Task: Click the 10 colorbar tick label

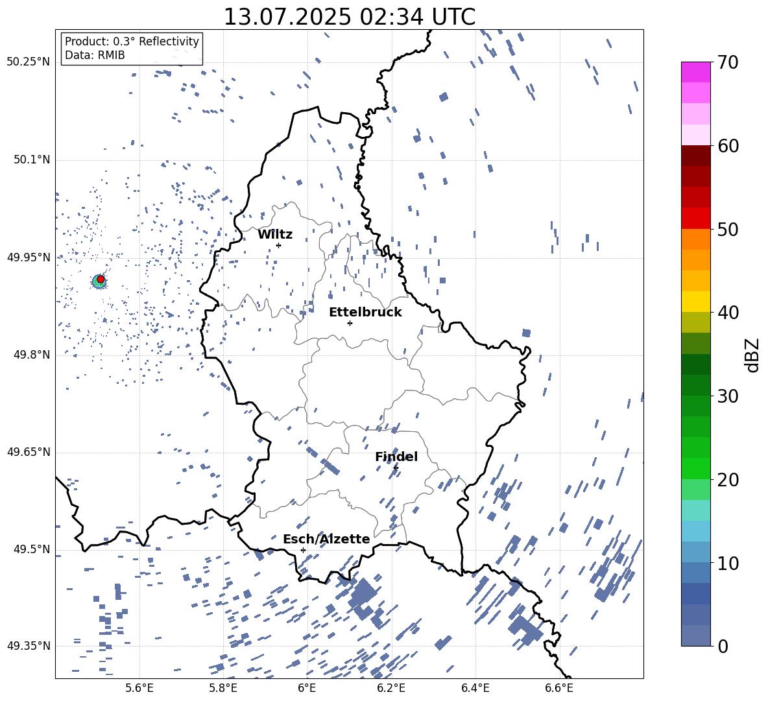Action: click(728, 564)
